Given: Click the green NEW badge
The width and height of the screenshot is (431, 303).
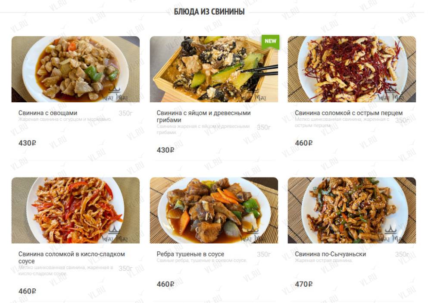Looking at the screenshot, I should coord(271,41).
